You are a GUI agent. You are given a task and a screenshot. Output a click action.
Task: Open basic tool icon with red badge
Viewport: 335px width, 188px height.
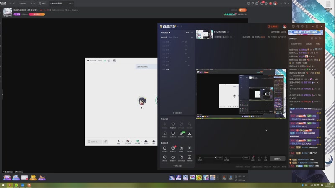[173, 149]
